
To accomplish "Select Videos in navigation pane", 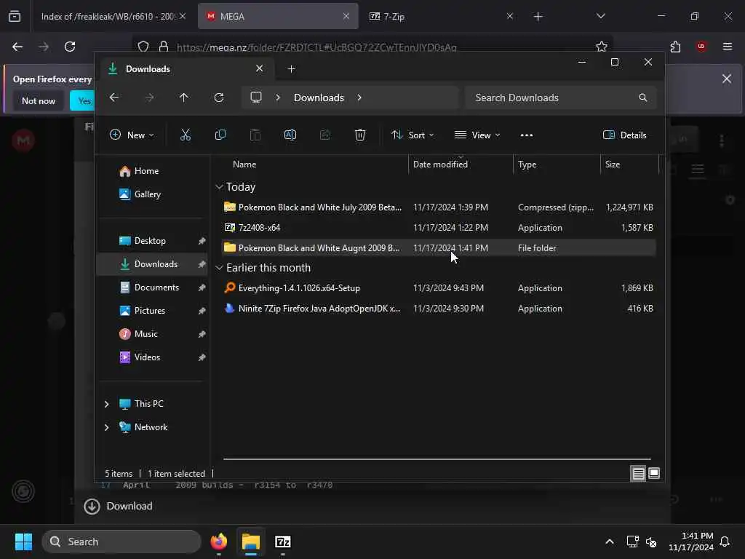I will [153, 357].
